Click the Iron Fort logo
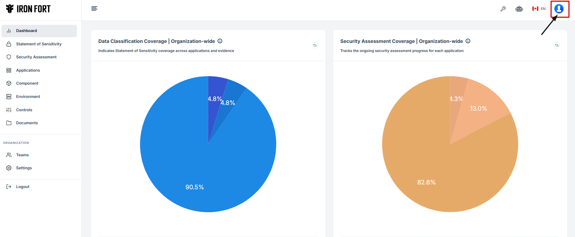 pyautogui.click(x=28, y=9)
